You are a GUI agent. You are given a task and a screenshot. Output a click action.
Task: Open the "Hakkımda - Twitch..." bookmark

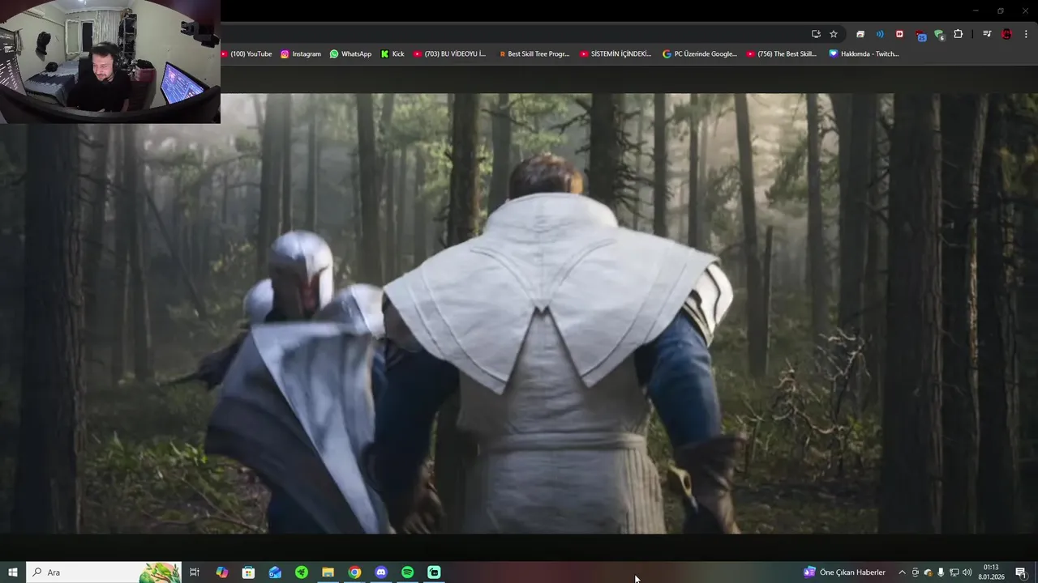[x=864, y=54]
